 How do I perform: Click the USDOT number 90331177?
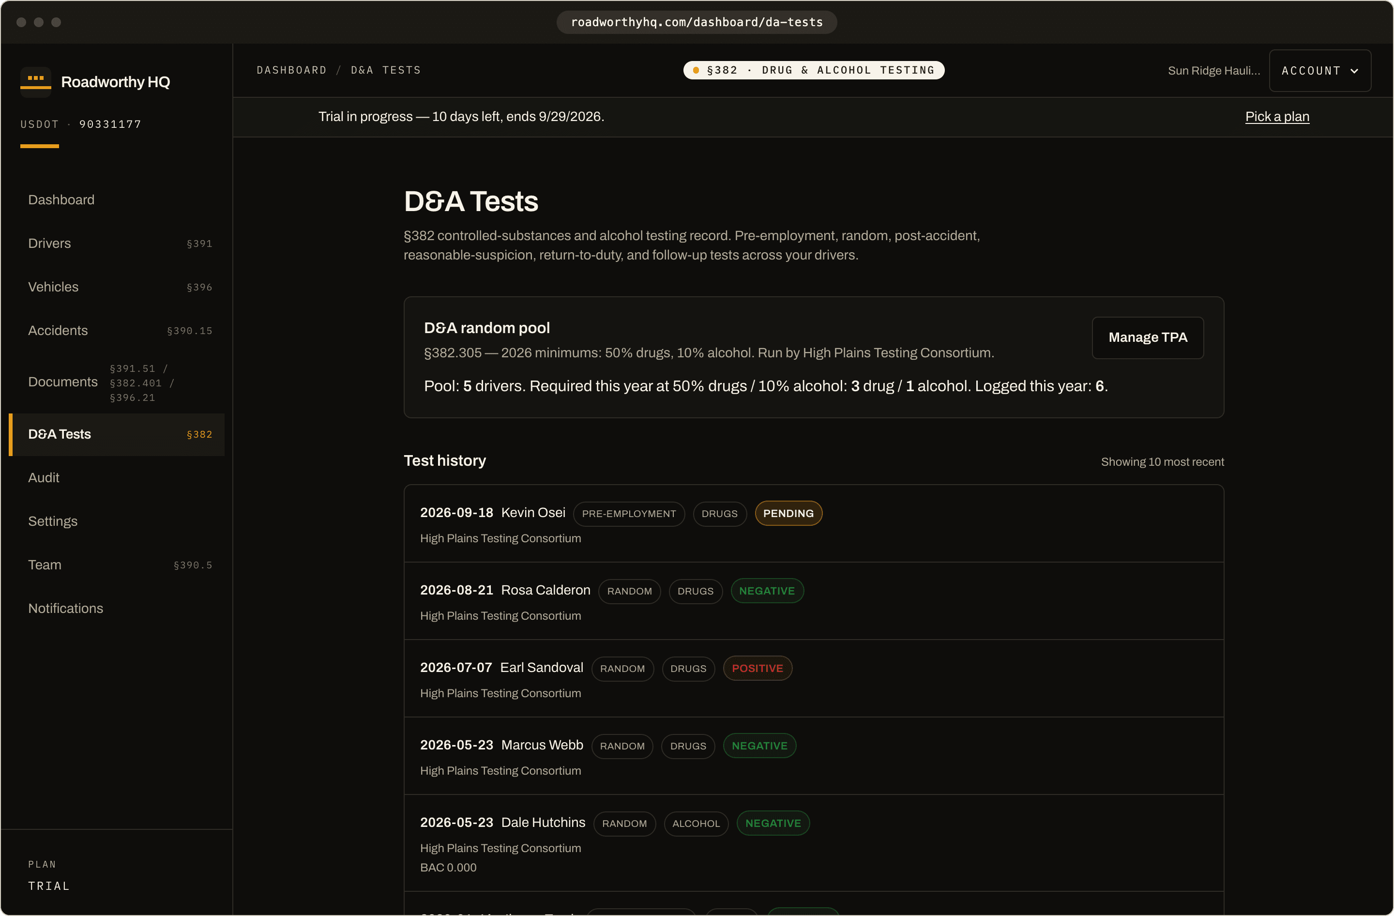click(110, 124)
